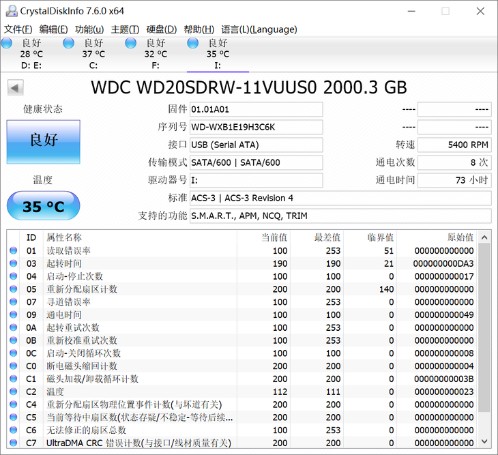Open the 主题(T) menu

(125, 29)
